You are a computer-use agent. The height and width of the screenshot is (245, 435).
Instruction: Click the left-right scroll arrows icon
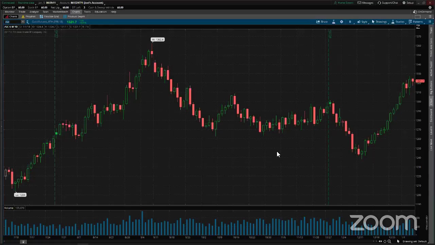380,241
